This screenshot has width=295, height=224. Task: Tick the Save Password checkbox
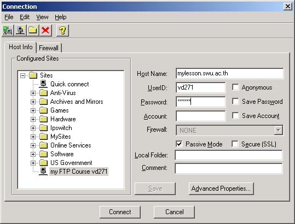(235, 102)
